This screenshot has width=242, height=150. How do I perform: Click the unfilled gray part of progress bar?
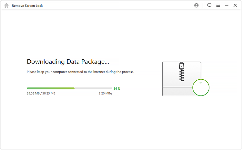(x=93, y=88)
